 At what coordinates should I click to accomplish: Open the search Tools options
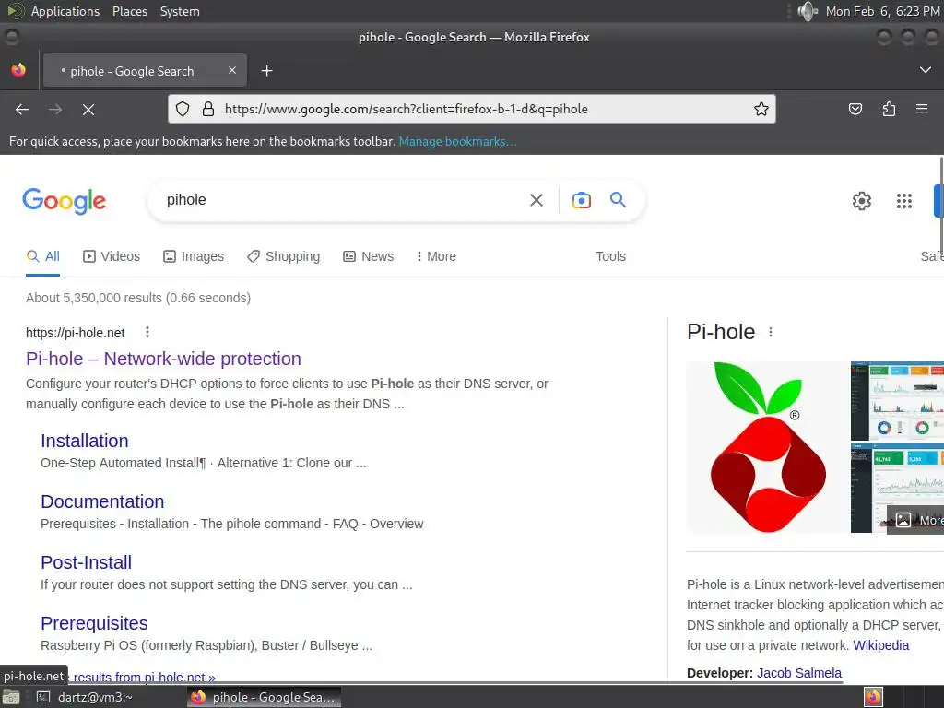(610, 256)
